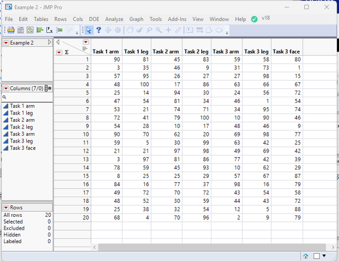The height and width of the screenshot is (261, 339).
Task: Select Task 3 arm column header
Action: click(227, 51)
